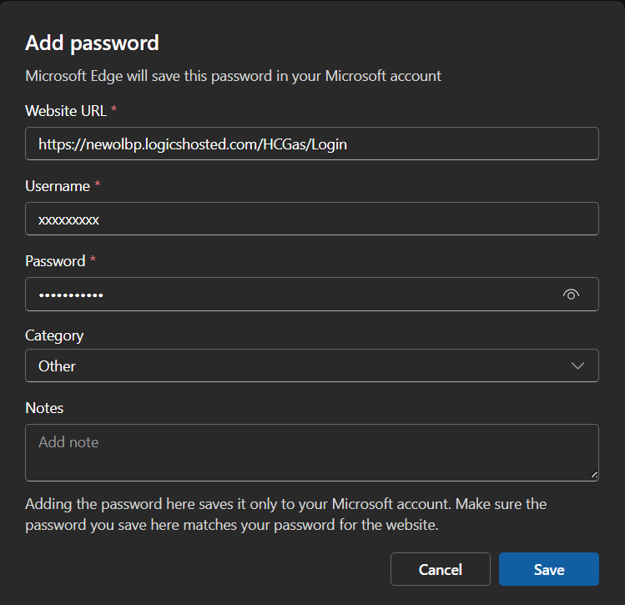Viewport: 625px width, 605px height.
Task: Click the required asterisk next to Username
Action: (x=98, y=185)
